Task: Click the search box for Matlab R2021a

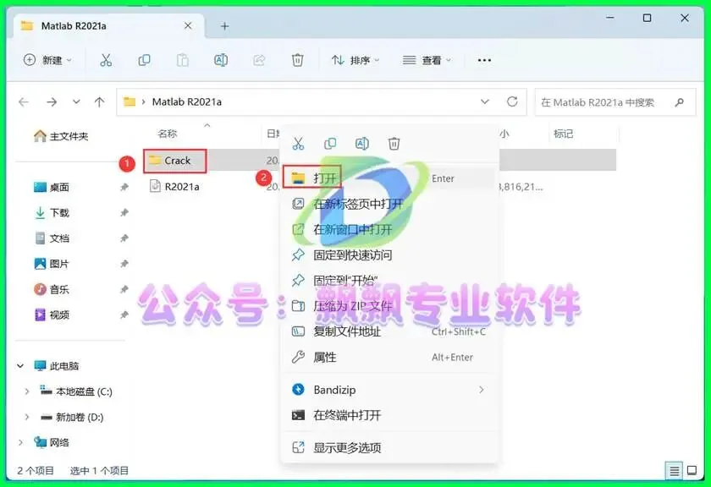Action: (x=615, y=102)
